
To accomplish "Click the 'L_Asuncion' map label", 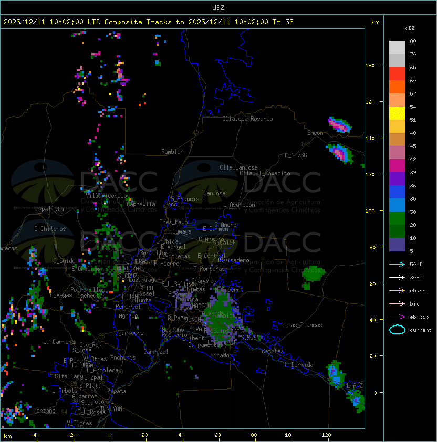I will click(x=239, y=205).
